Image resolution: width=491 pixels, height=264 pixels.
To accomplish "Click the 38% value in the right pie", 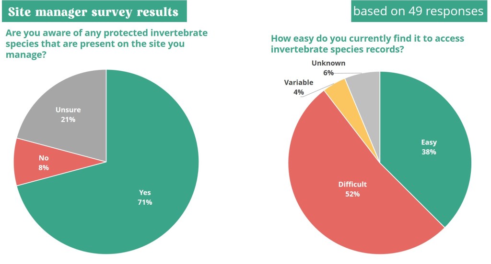I will point(429,152).
